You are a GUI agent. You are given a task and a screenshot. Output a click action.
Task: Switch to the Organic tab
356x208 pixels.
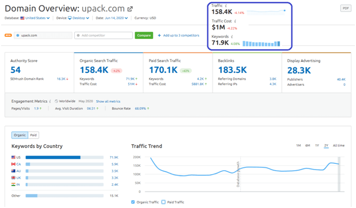20,135
